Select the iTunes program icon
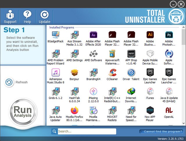The image size is (186, 141). pos(150,92)
